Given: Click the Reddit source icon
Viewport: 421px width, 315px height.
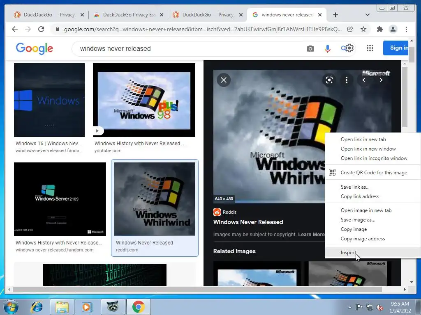Looking at the screenshot, I should (217, 212).
